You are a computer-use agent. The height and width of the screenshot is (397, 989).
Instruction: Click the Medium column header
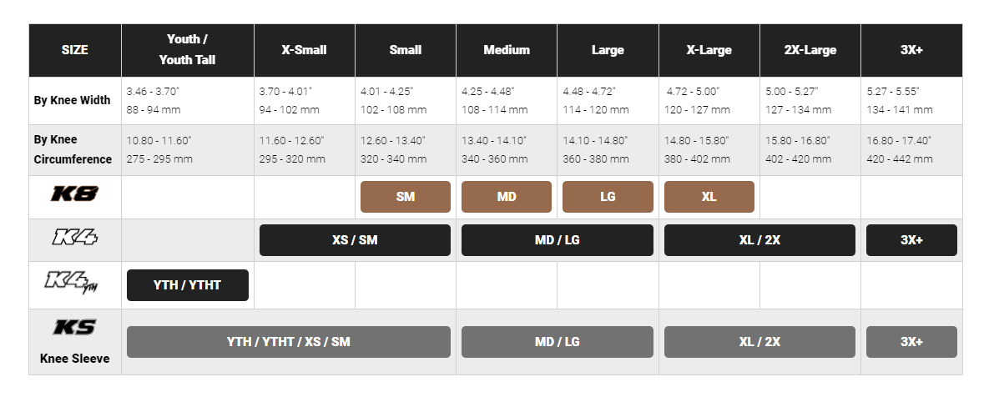[x=507, y=50]
